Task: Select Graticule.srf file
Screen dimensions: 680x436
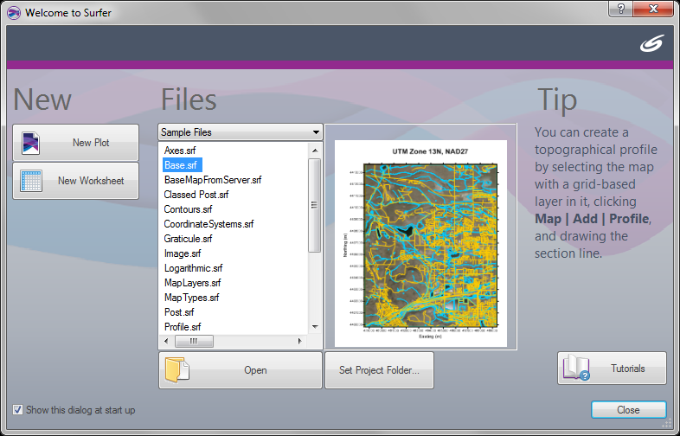Action: point(188,239)
